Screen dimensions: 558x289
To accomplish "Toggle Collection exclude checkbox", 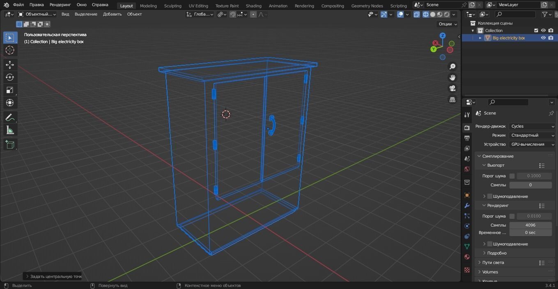I will 536,30.
